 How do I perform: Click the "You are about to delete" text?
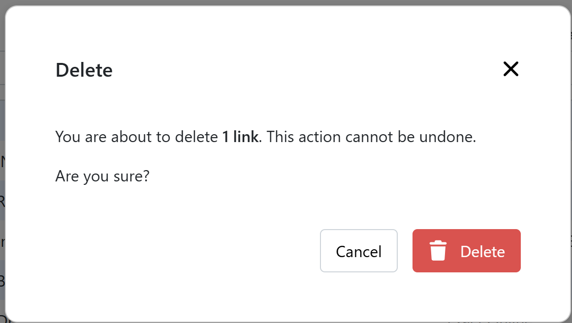tap(137, 137)
